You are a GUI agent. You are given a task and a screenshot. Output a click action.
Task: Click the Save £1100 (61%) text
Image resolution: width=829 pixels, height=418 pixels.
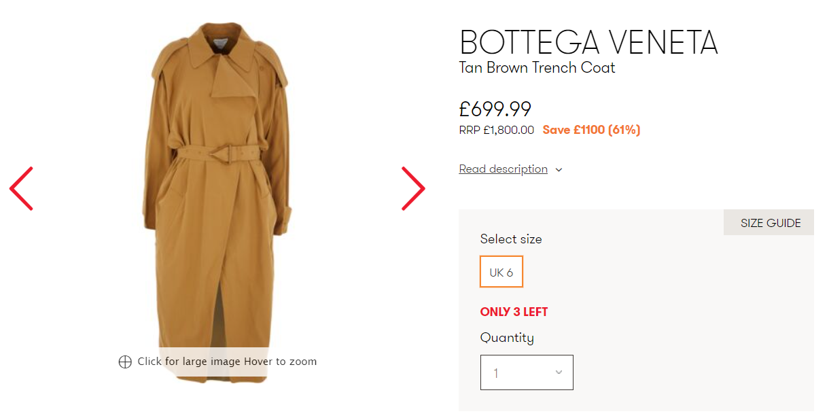591,130
